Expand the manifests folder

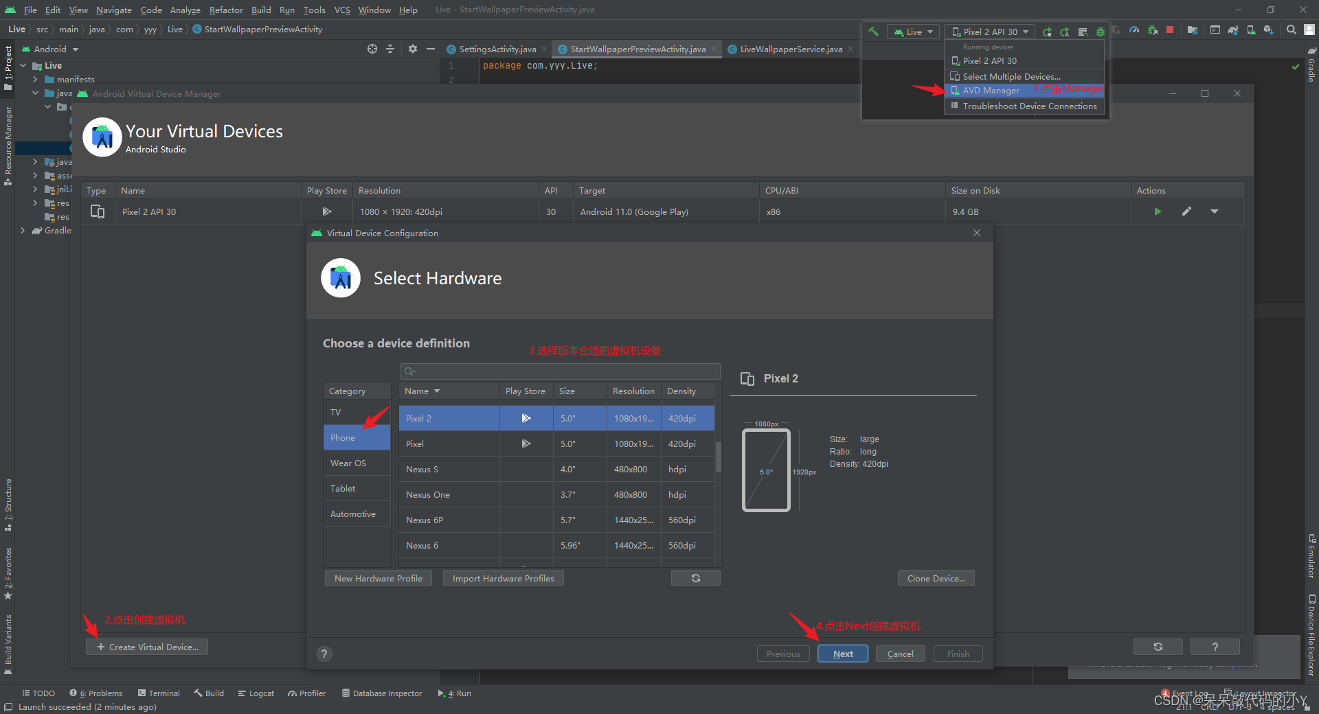point(35,79)
